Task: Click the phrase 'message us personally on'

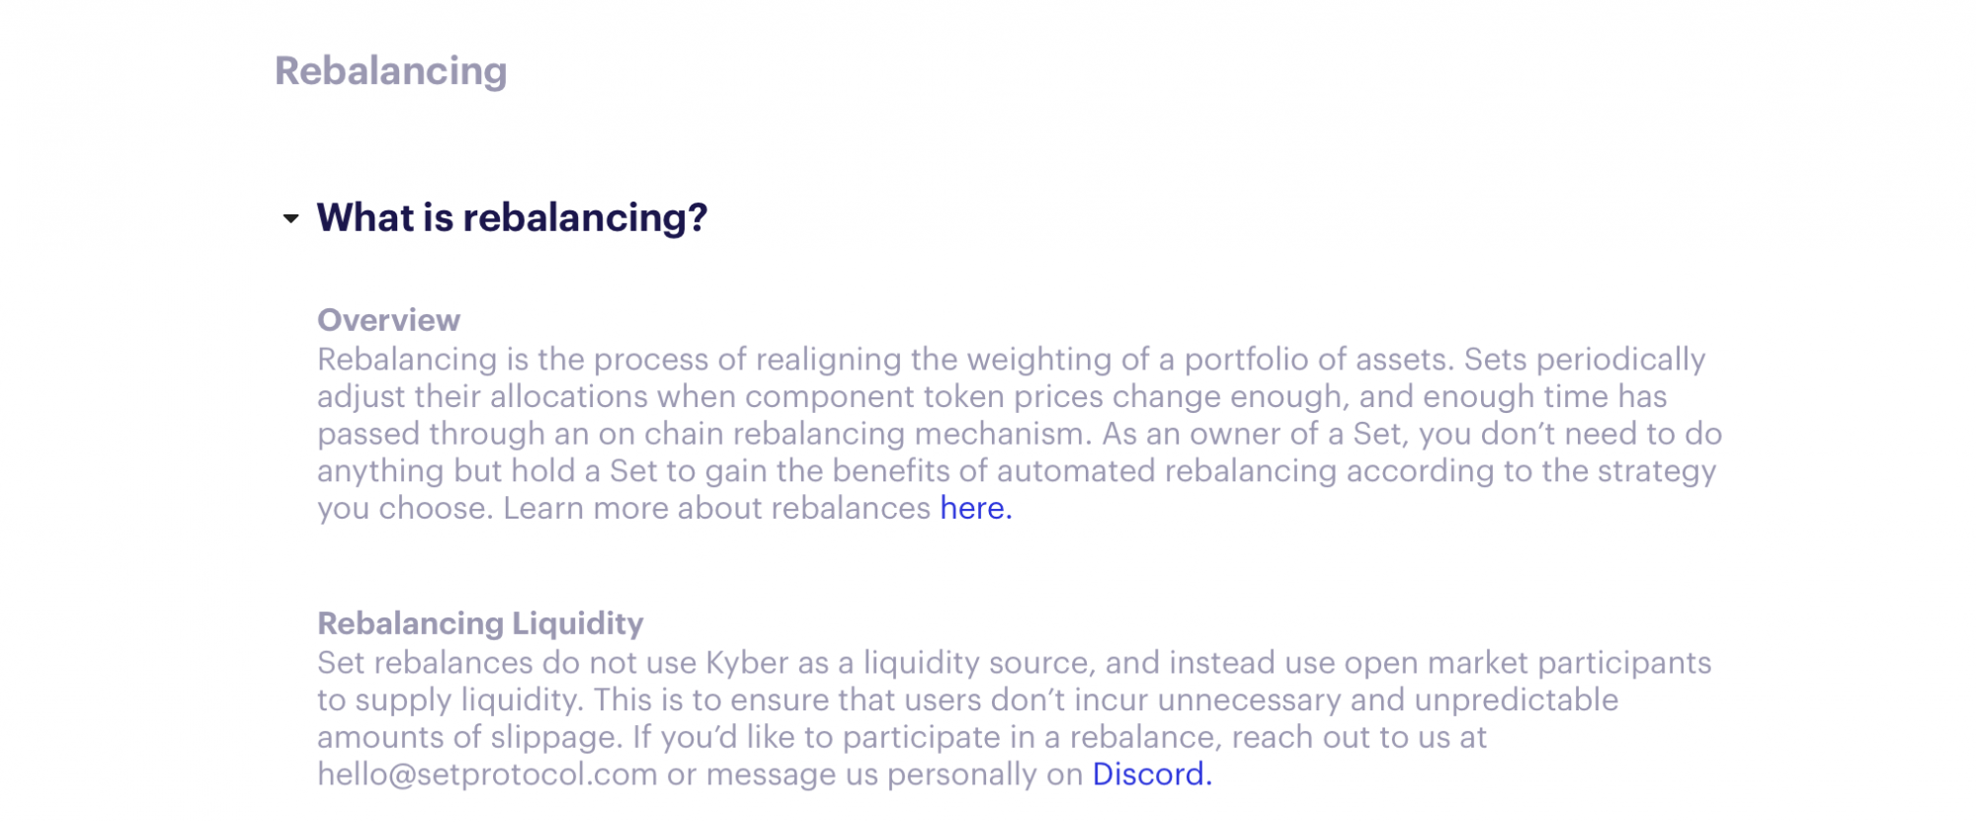Action: pyautogui.click(x=895, y=774)
